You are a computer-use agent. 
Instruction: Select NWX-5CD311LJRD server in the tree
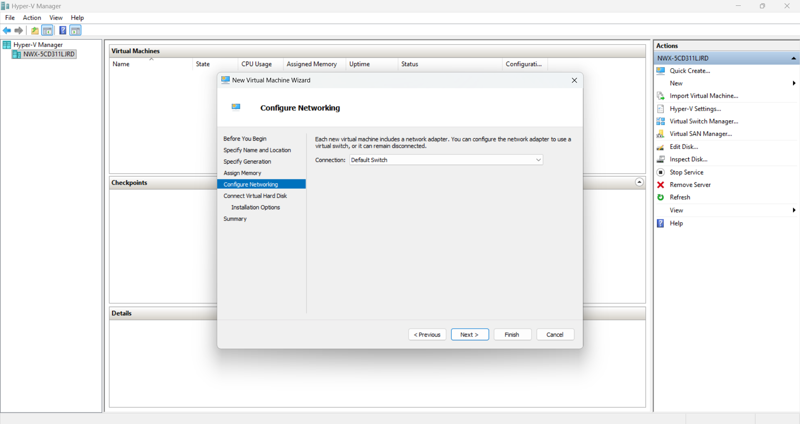49,54
